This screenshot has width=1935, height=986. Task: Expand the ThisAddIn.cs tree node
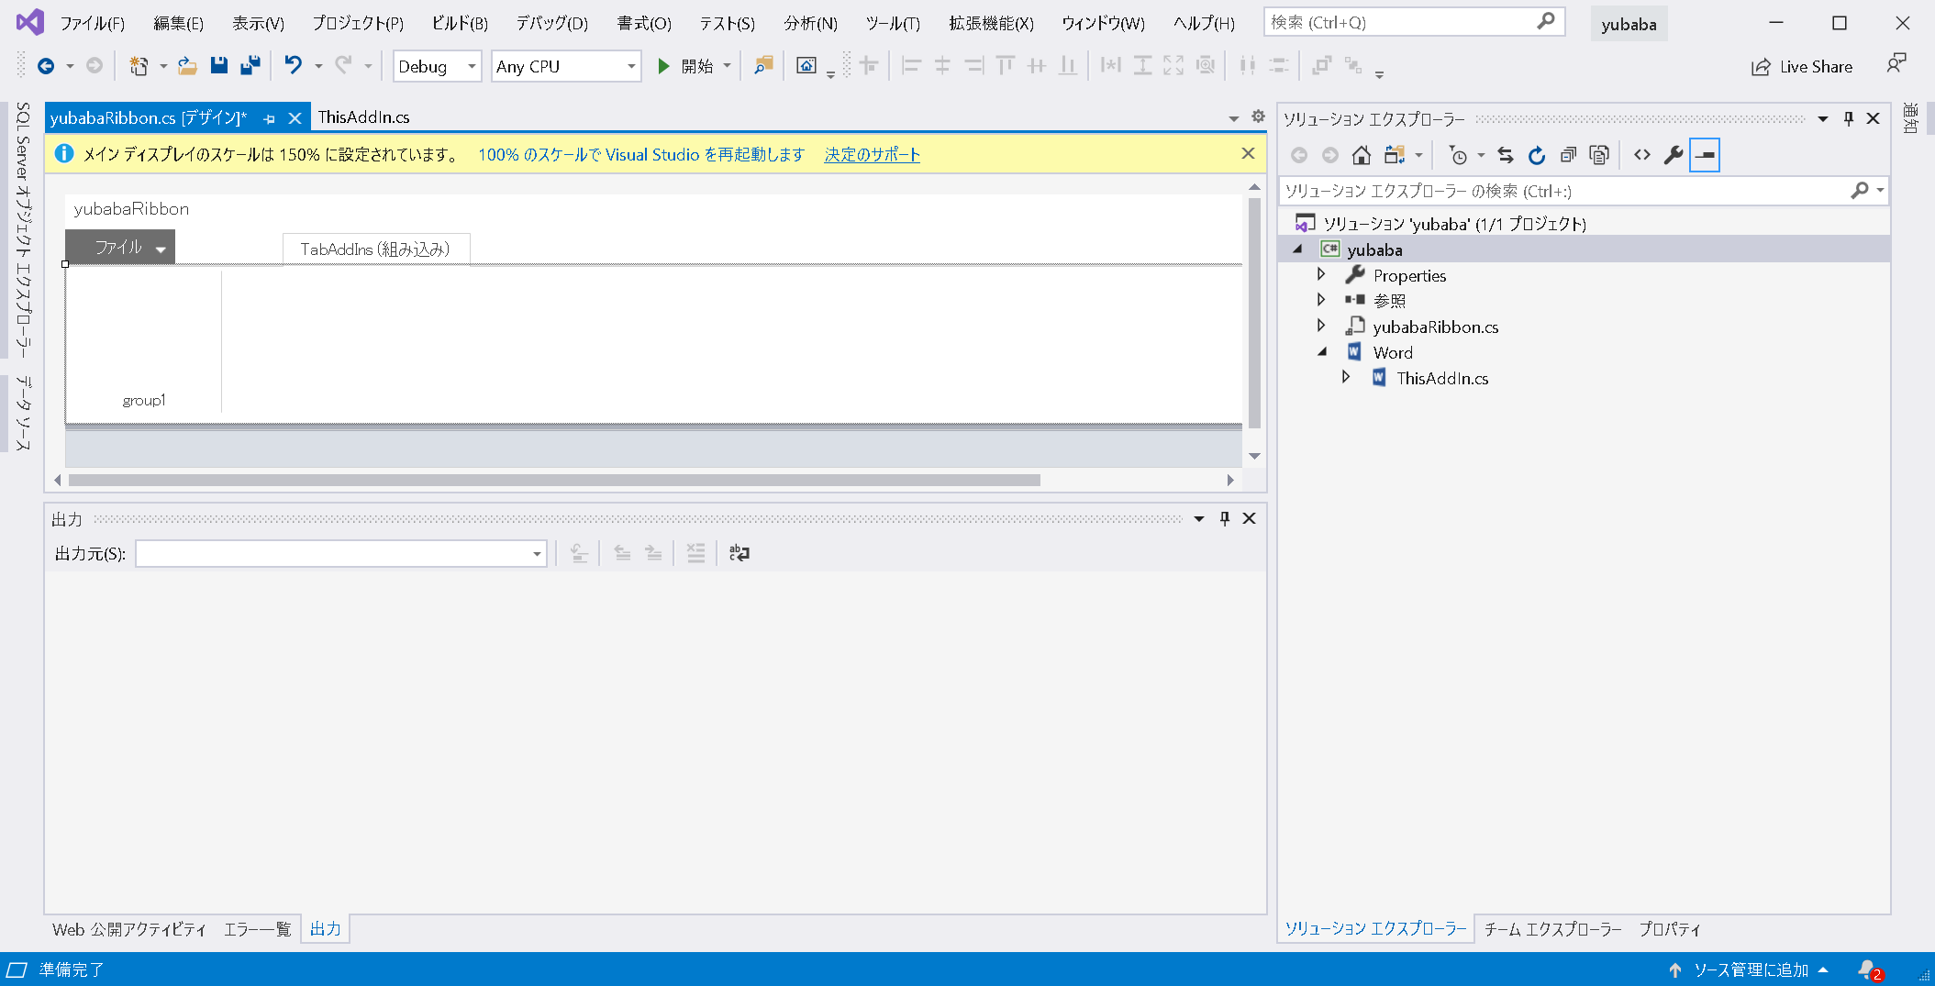pos(1346,377)
